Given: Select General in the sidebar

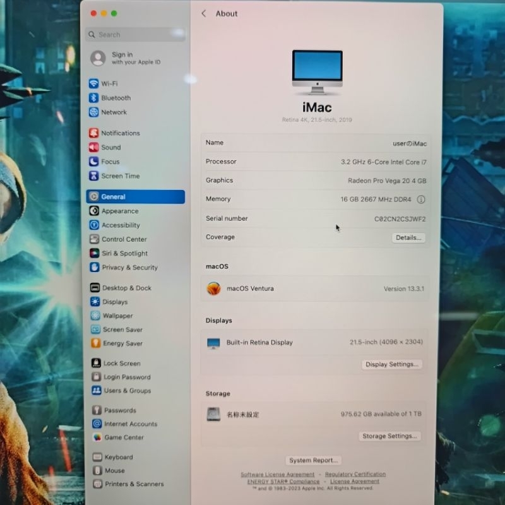Looking at the screenshot, I should pos(135,197).
